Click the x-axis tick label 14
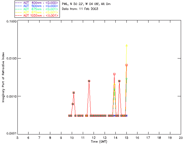 (x=116, y=138)
